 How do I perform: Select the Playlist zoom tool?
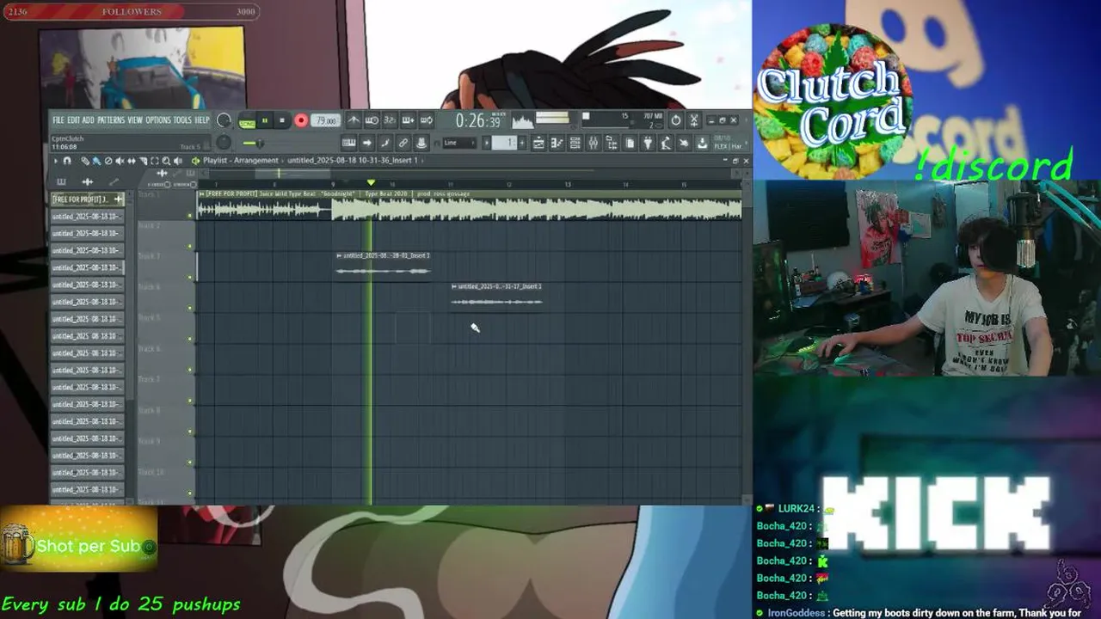click(x=166, y=160)
